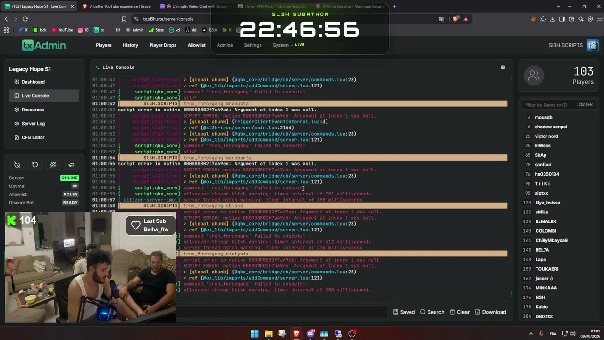Click the Brave VPN shield icon
The height and width of the screenshot is (340, 604).
(590, 19)
